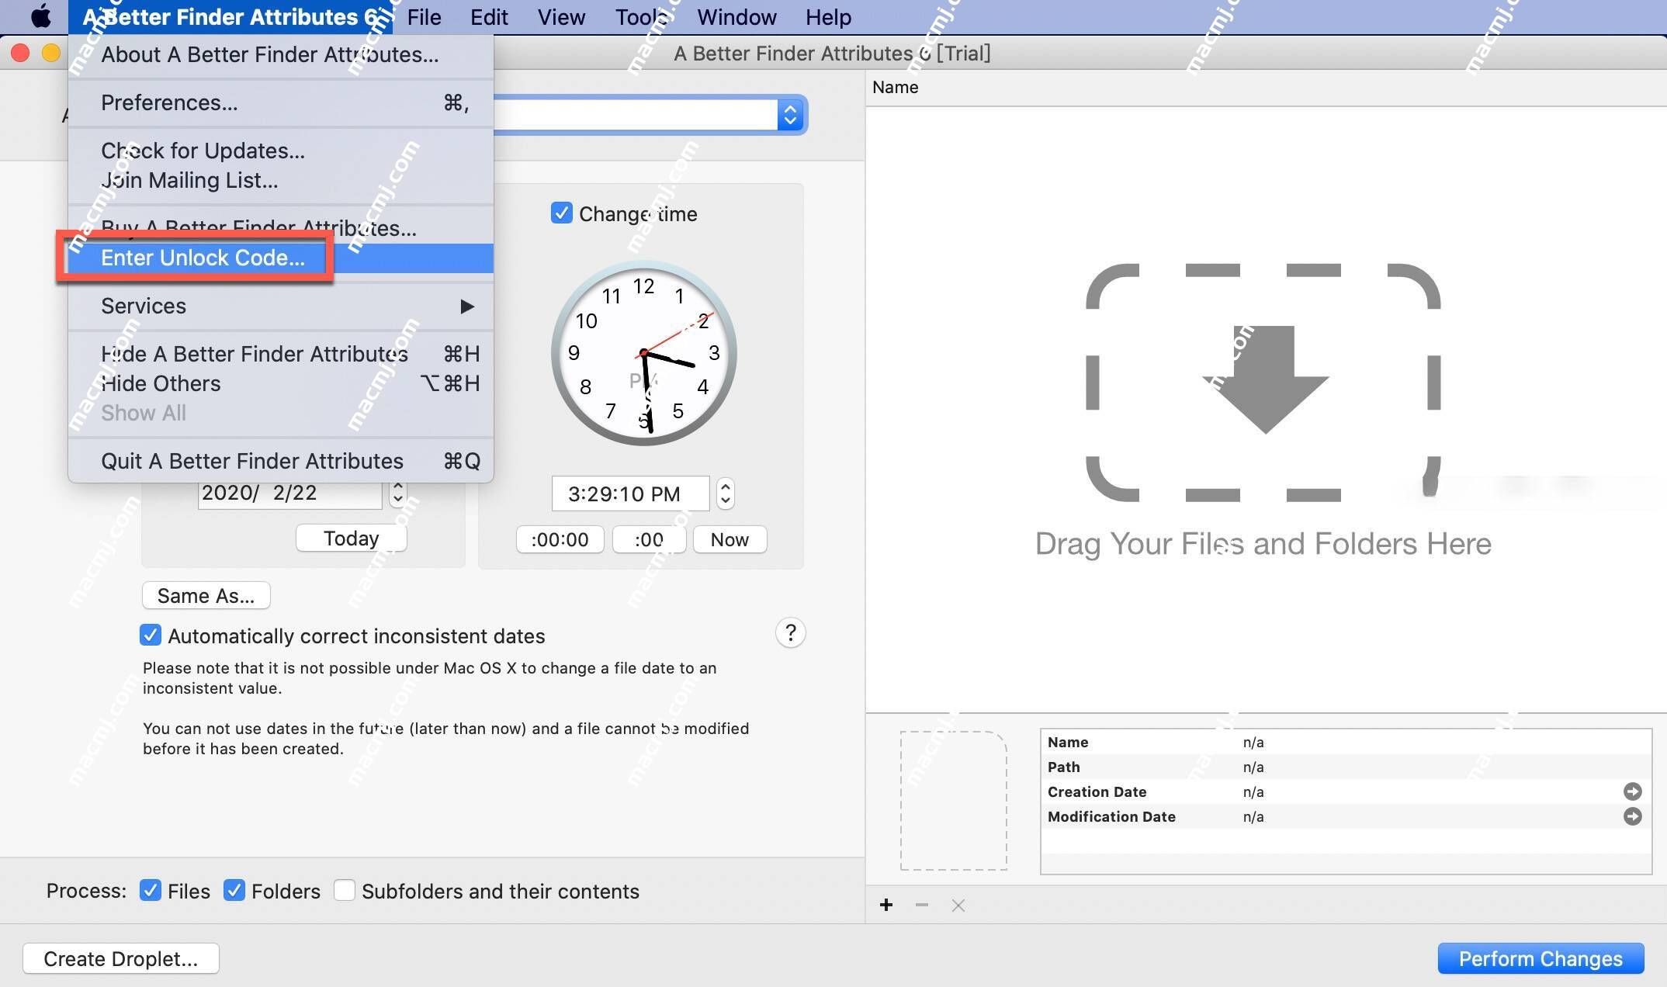This screenshot has height=987, width=1667.
Task: Toggle the Change time checkbox
Action: (x=561, y=213)
